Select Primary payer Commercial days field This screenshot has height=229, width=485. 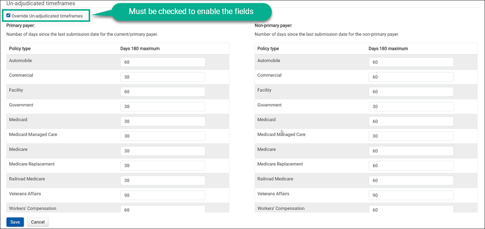(x=163, y=77)
